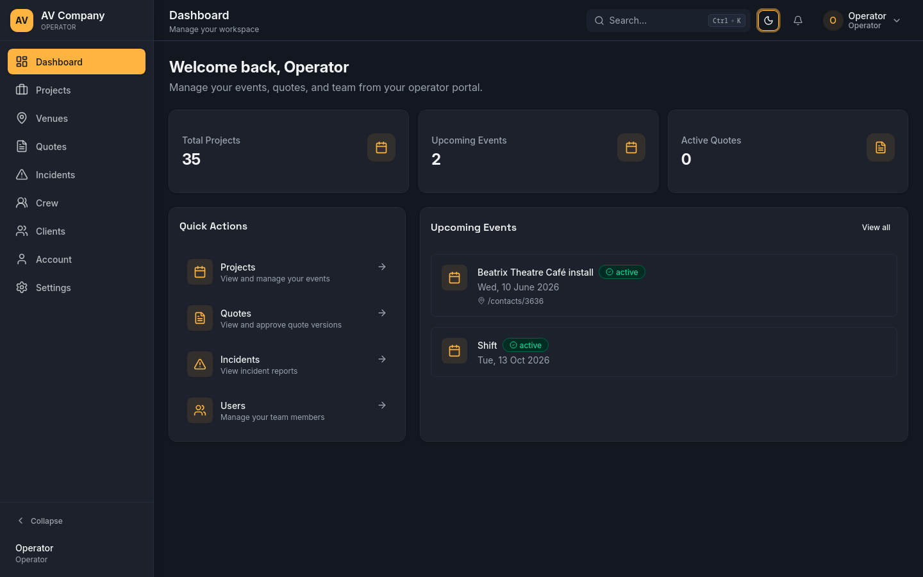Click the Incidents quick action warning icon
923x577 pixels.
point(200,364)
